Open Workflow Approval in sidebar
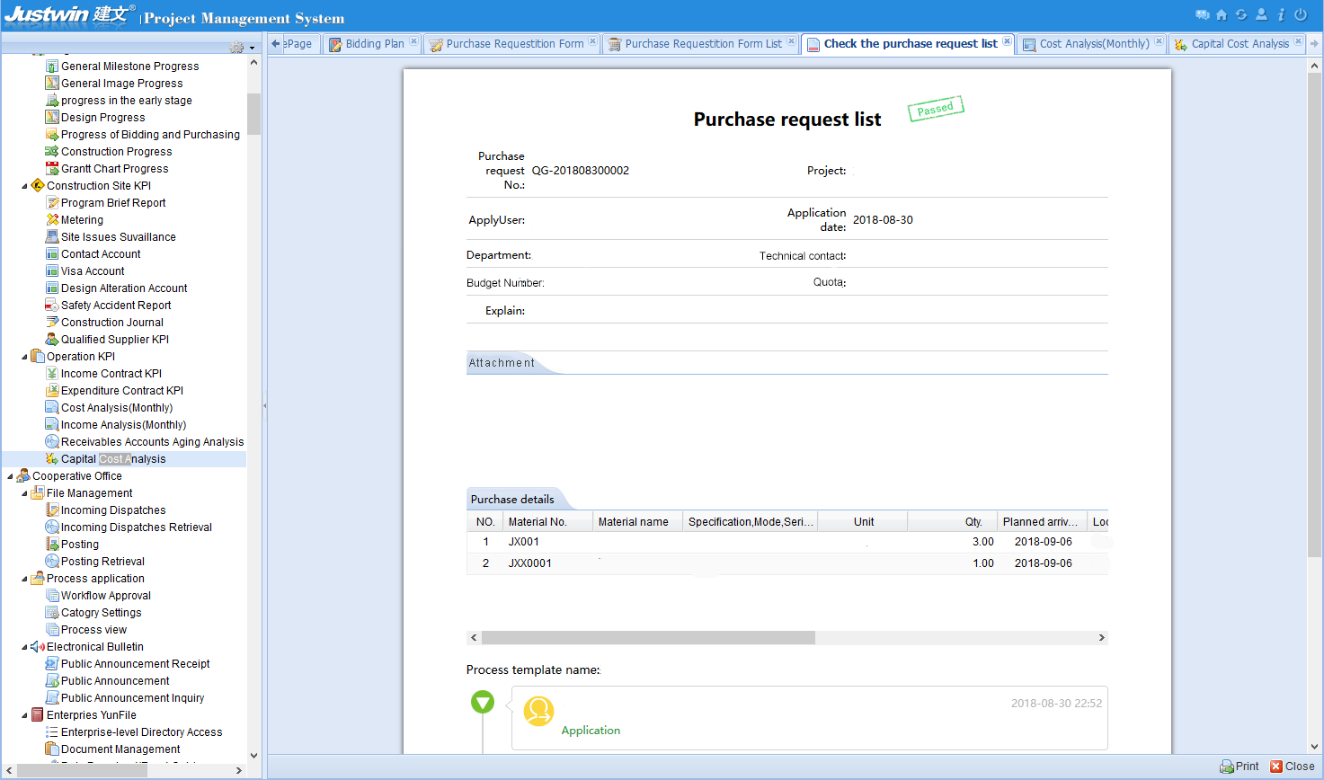This screenshot has height=780, width=1324. [x=105, y=596]
